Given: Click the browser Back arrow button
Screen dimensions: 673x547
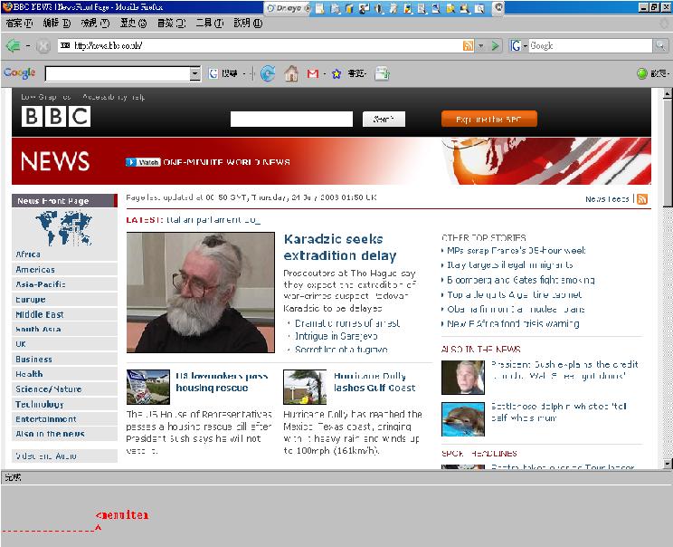Looking at the screenshot, I should tap(12, 45).
